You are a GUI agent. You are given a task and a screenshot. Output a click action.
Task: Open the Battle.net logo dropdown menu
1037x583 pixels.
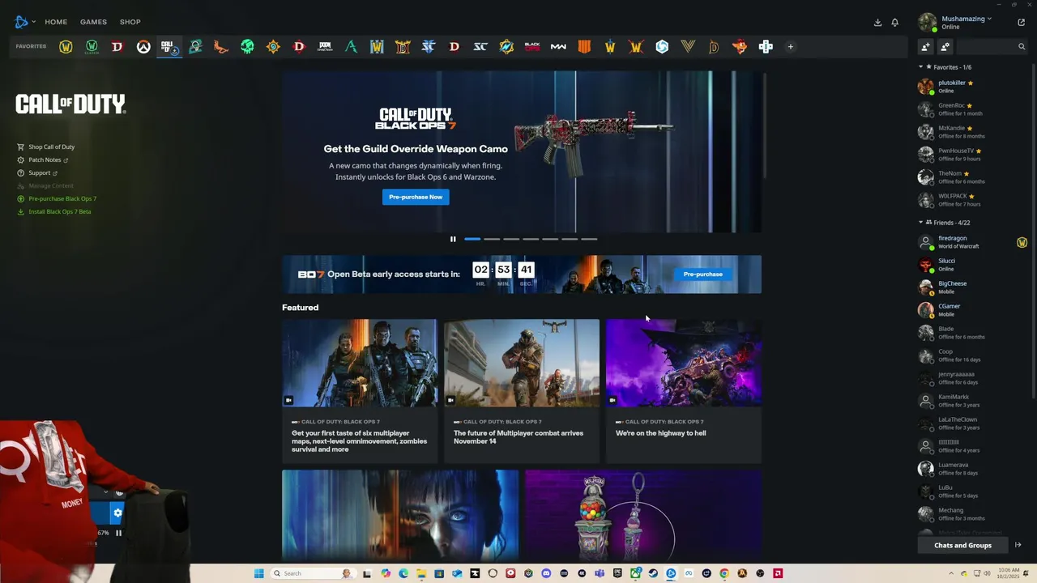point(25,22)
